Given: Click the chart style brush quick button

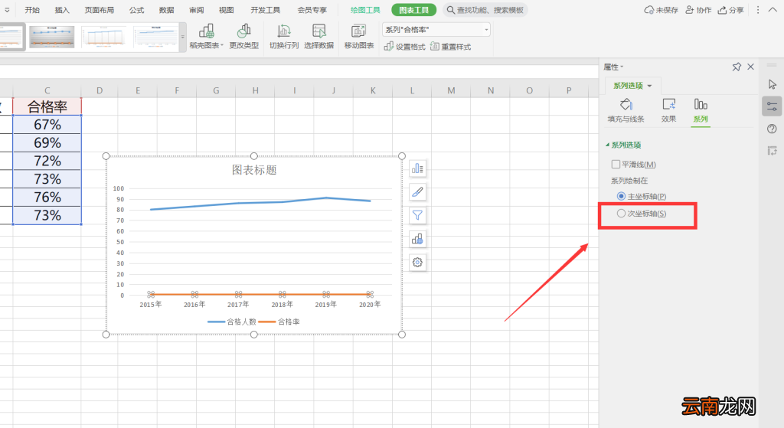Looking at the screenshot, I should coord(417,192).
